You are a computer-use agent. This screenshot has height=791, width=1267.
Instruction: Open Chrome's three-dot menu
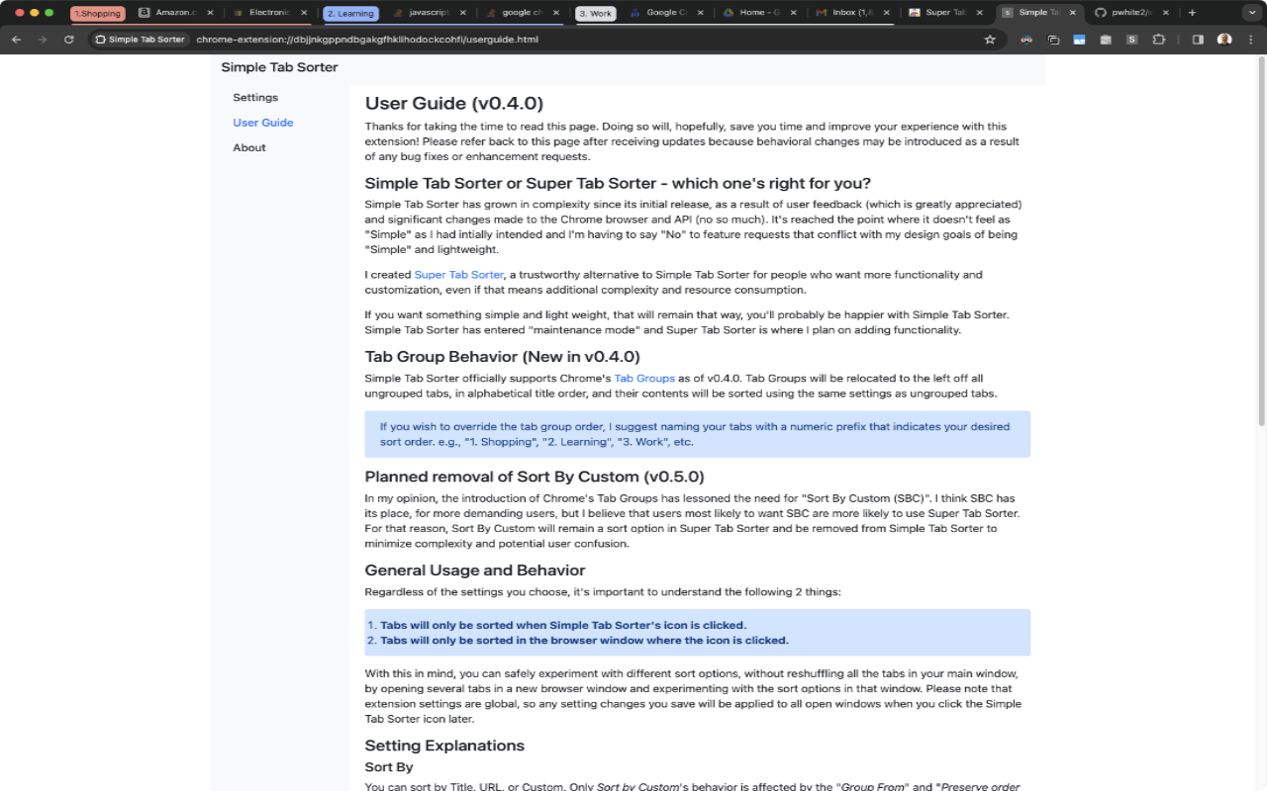coord(1250,40)
